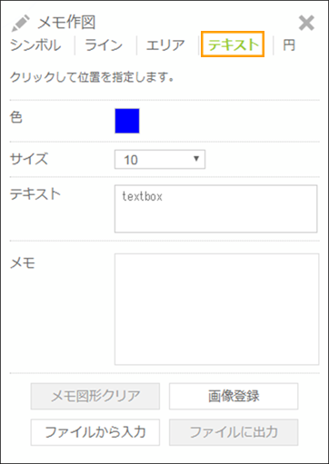Close the メモ作図 panel with X
Image resolution: width=329 pixels, height=464 pixels.
(306, 24)
